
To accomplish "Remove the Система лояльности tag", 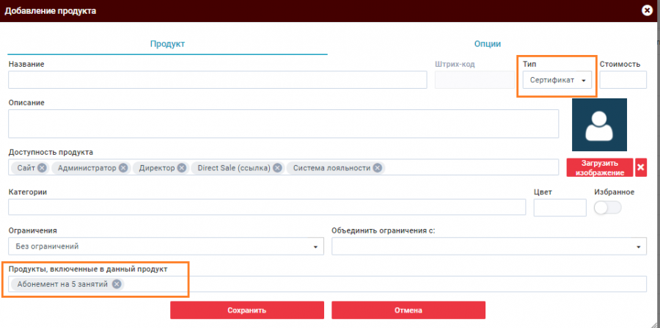I will (377, 168).
